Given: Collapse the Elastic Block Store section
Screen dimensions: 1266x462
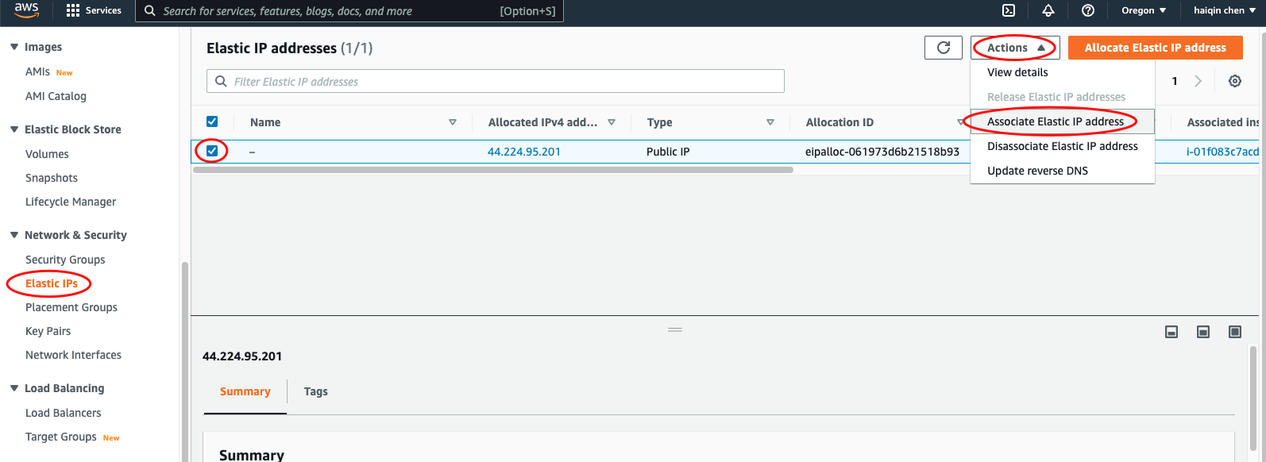Looking at the screenshot, I should pyautogui.click(x=14, y=129).
